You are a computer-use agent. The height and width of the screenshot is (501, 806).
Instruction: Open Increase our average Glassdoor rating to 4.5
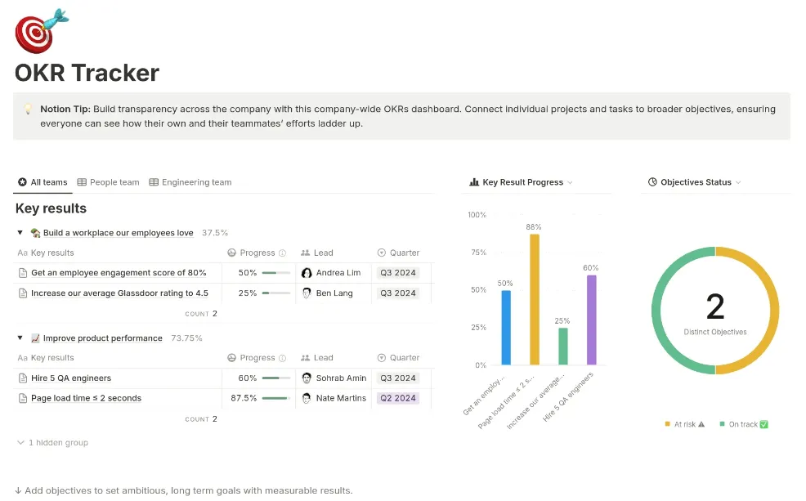click(x=120, y=293)
